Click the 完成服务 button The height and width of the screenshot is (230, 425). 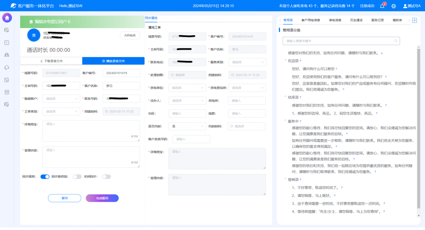(x=102, y=198)
